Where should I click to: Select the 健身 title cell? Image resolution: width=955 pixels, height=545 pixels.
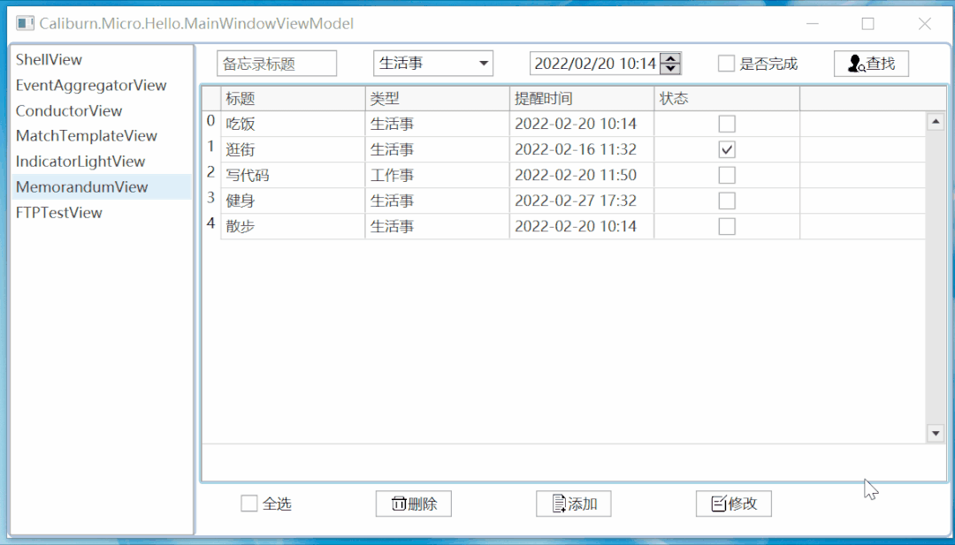tap(293, 201)
